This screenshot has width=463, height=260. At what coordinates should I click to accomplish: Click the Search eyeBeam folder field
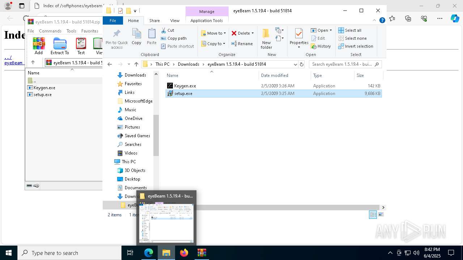tap(345, 64)
